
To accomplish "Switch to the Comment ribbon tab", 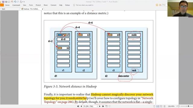I will pos(16,5).
